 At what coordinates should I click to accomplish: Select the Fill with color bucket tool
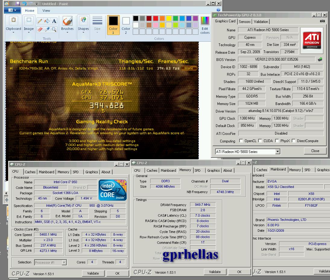pos(47,21)
